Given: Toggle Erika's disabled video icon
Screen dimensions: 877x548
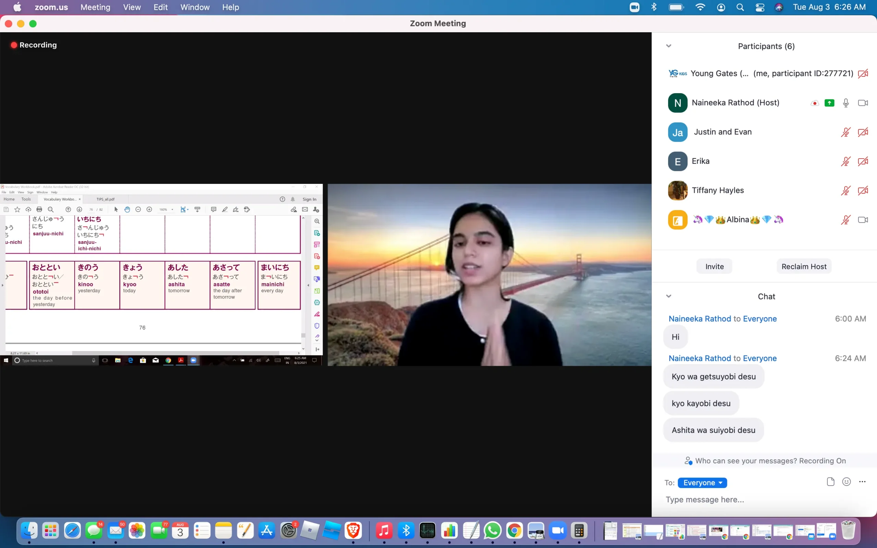Looking at the screenshot, I should click(863, 161).
